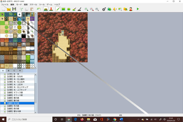Select map 【遠景】聖なる森
This screenshot has height=122, width=183.
tap(17, 111)
